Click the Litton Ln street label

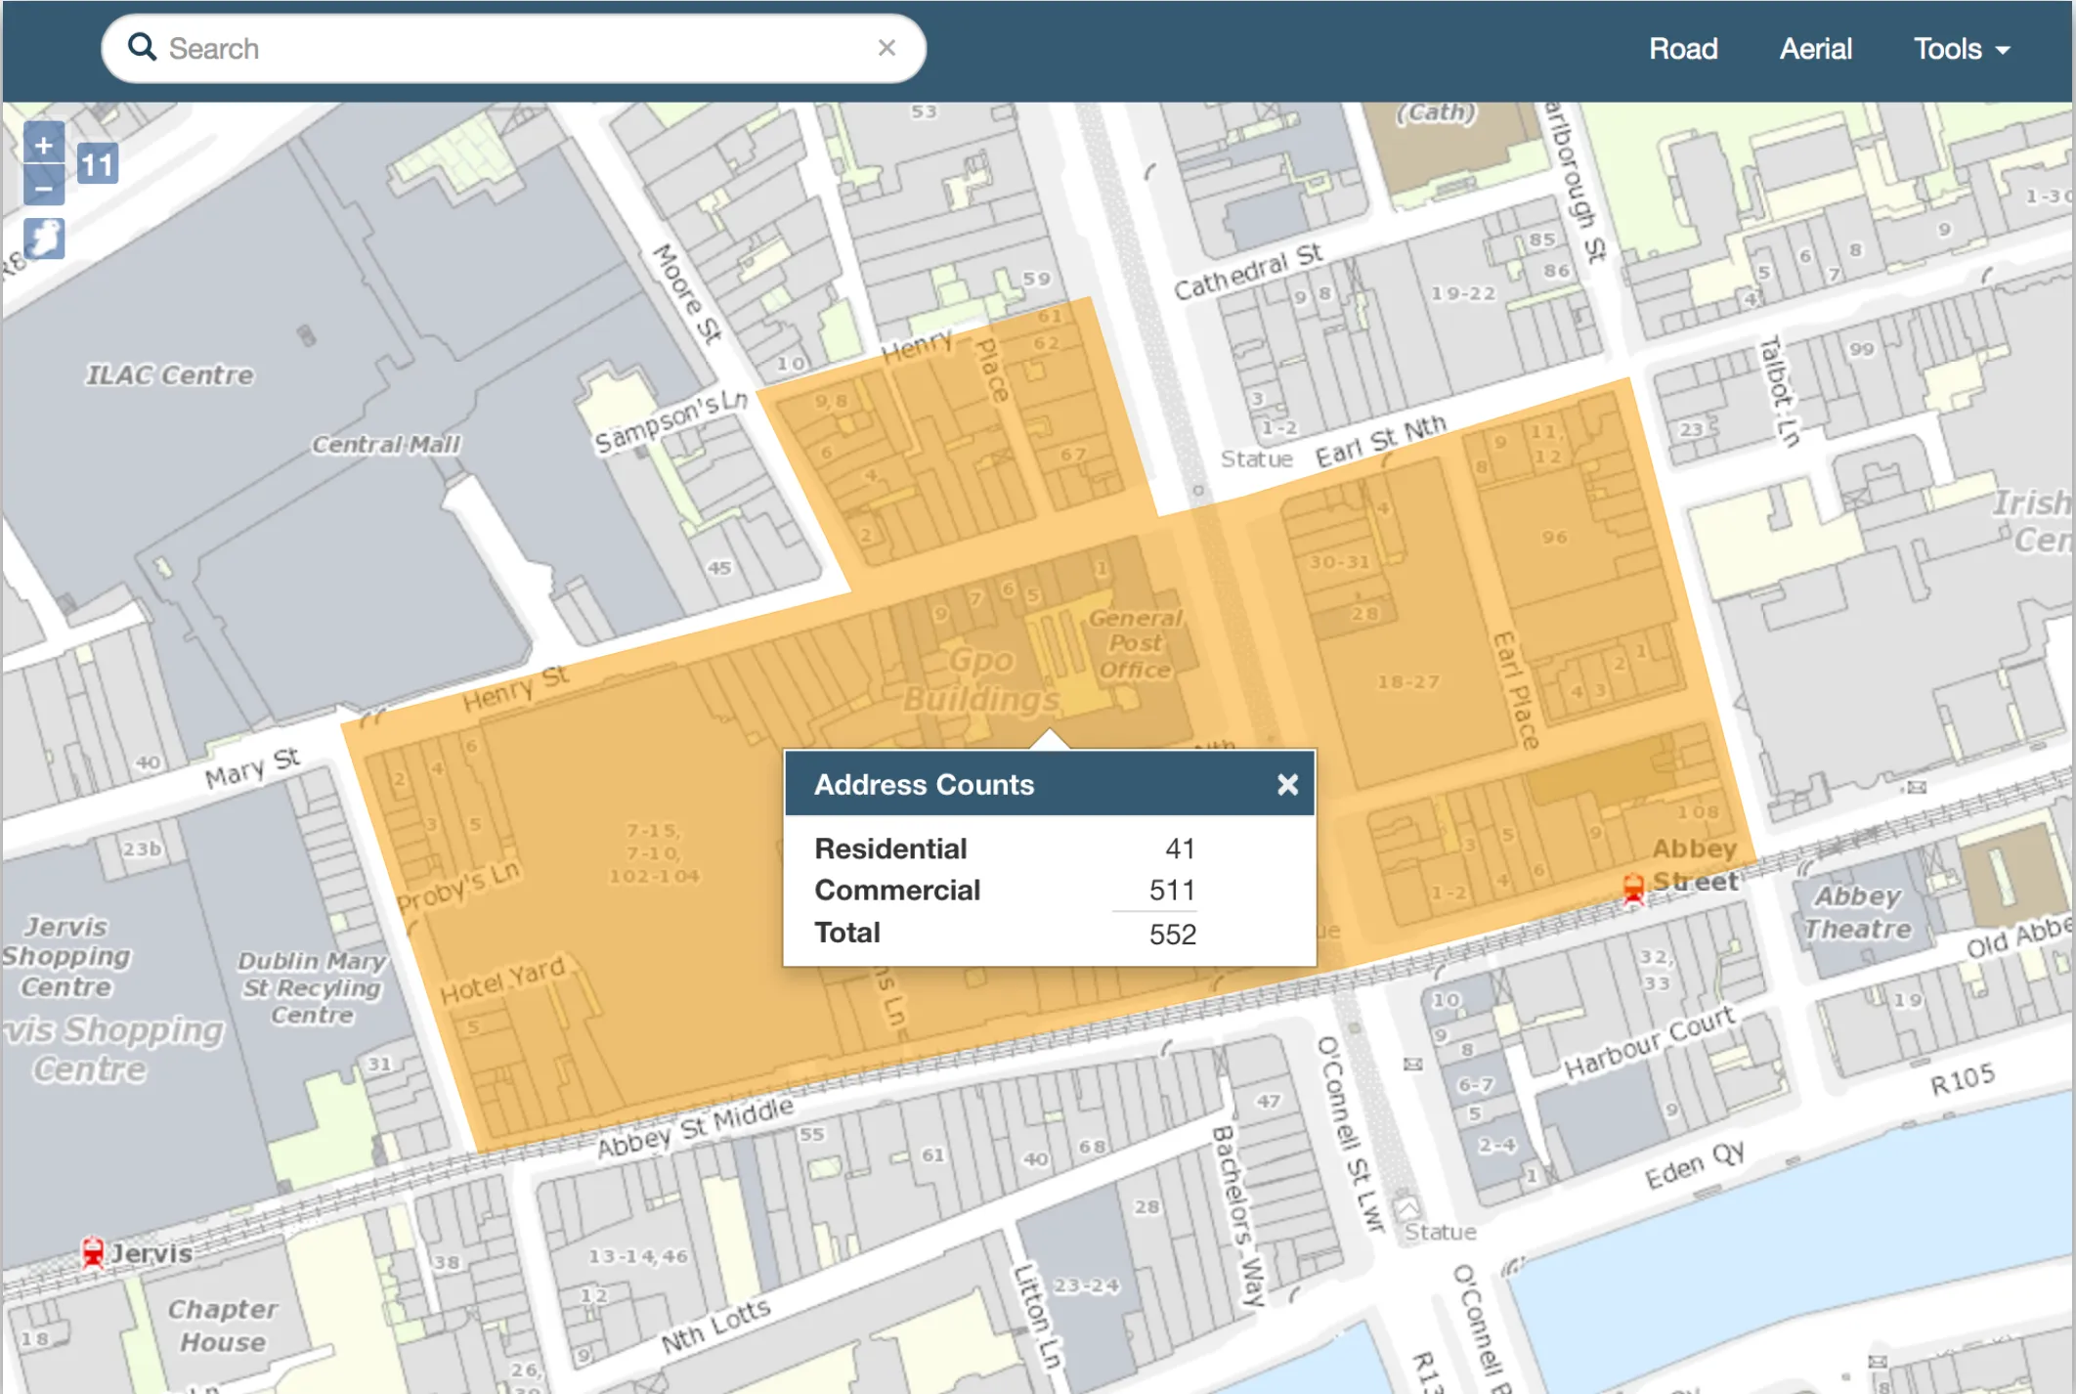pos(1036,1317)
